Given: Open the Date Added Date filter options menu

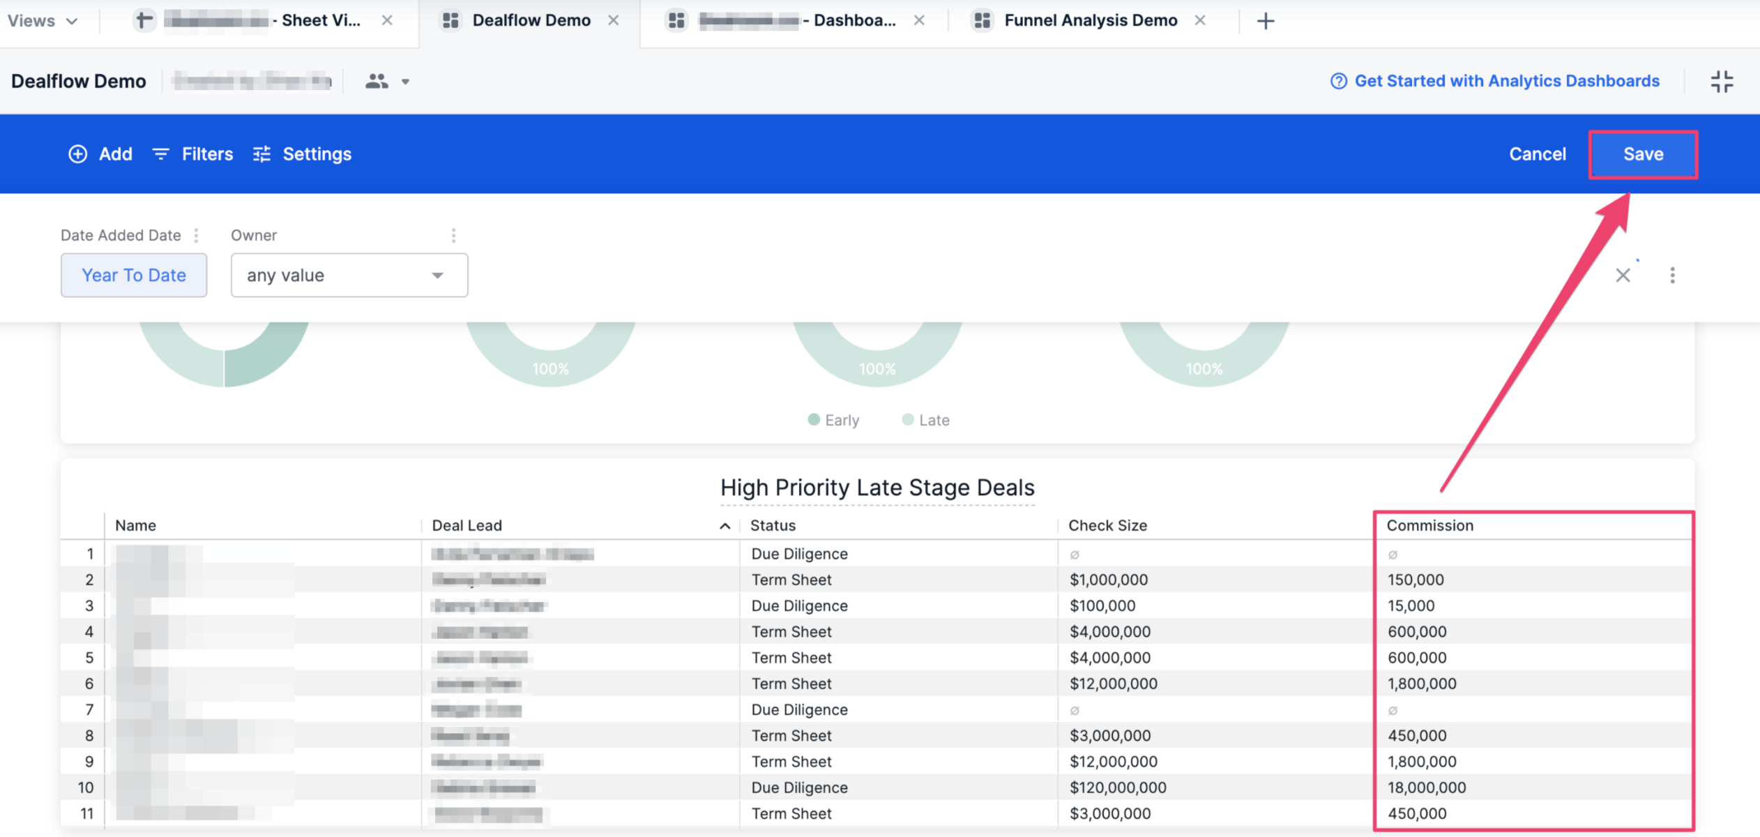Looking at the screenshot, I should (196, 235).
